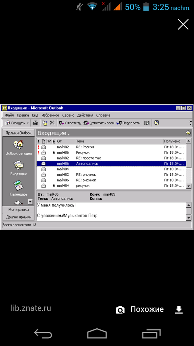
Task: Click the move to folder icon
Action: [x=45, y=123]
